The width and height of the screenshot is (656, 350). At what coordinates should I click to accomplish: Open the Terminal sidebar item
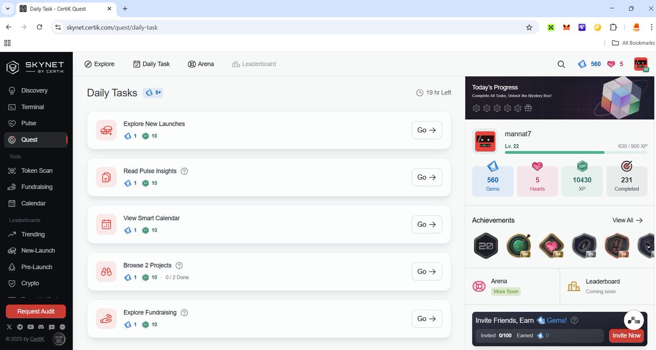pyautogui.click(x=32, y=107)
